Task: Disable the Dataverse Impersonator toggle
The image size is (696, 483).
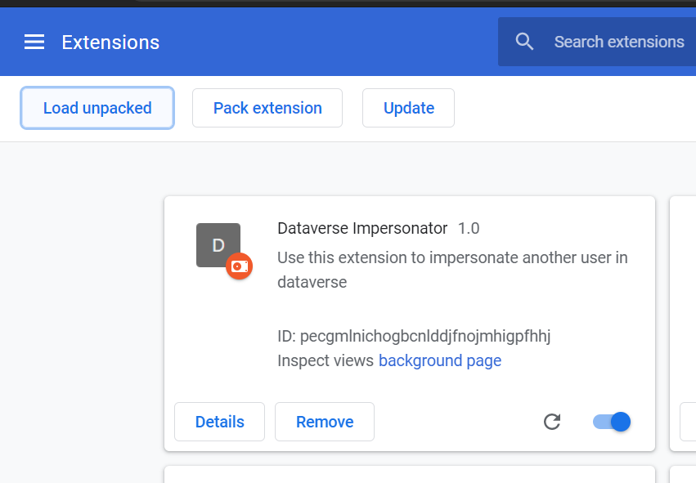Action: click(612, 422)
